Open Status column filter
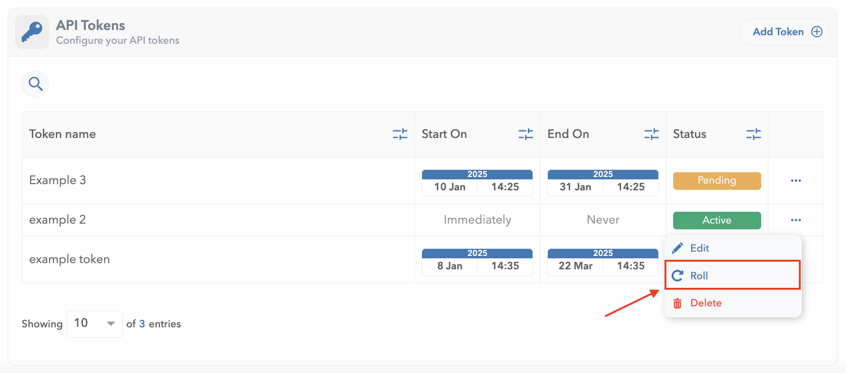846x373 pixels. 753,134
